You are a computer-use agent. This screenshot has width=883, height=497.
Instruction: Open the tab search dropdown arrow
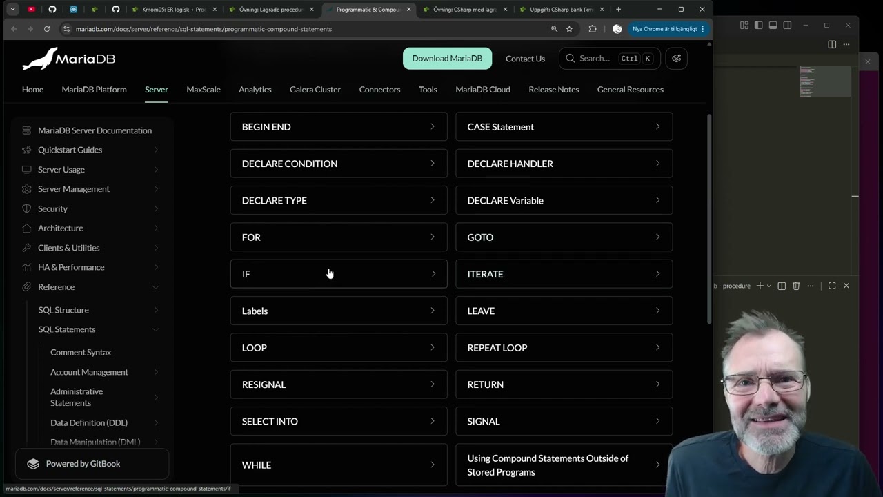click(12, 10)
